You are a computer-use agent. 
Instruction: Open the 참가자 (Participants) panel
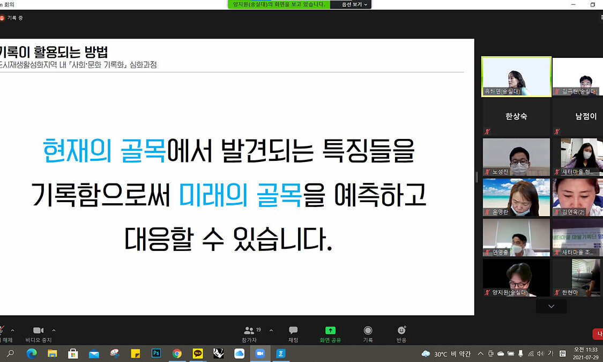[x=249, y=331]
